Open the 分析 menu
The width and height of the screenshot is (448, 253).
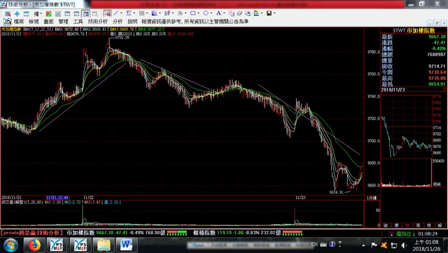click(x=117, y=21)
